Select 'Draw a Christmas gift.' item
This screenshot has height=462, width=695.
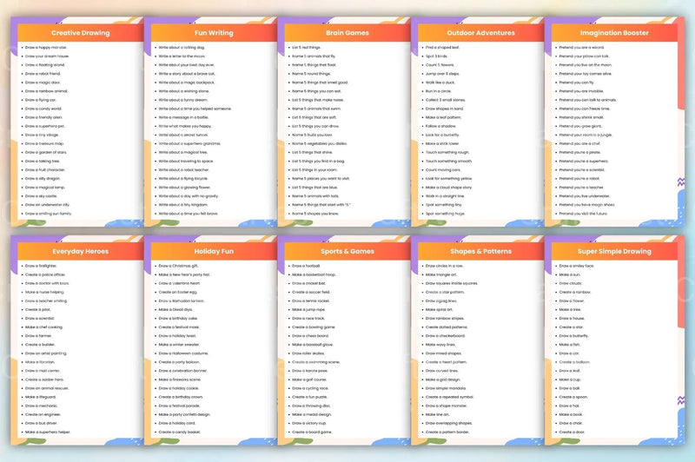click(x=178, y=266)
